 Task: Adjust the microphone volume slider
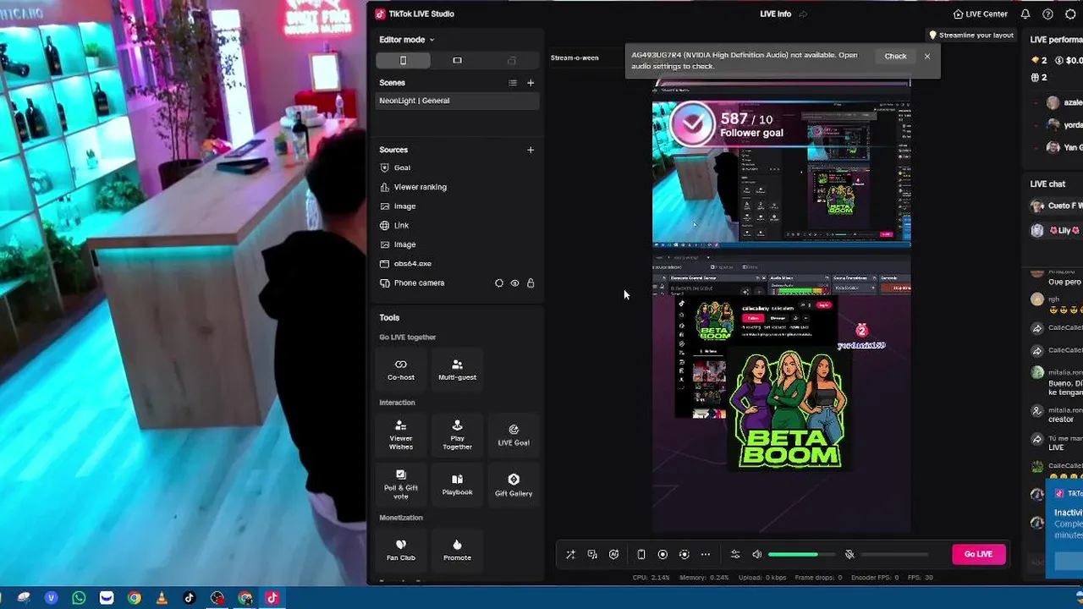894,555
